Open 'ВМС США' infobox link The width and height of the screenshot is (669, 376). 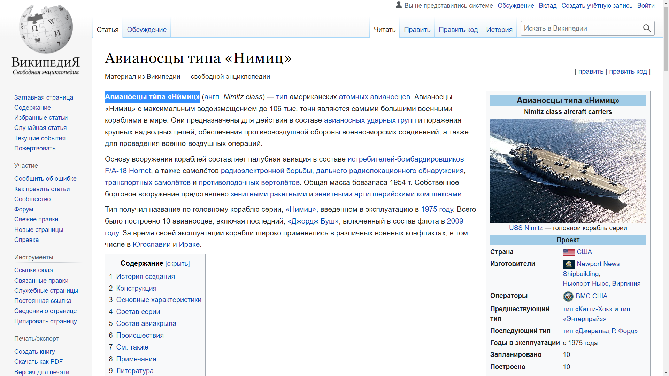(x=591, y=296)
